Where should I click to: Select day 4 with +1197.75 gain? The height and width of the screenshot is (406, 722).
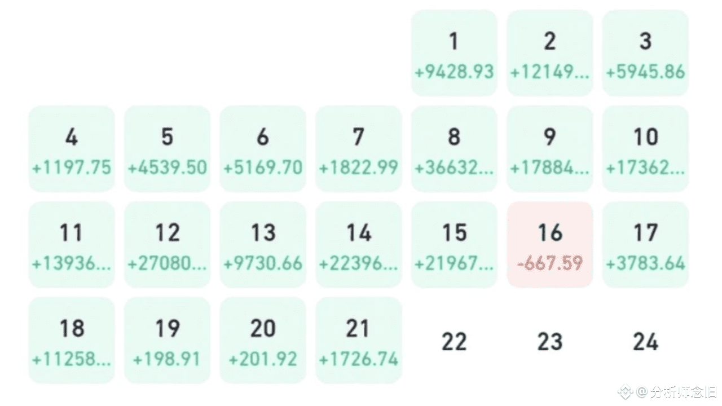click(72, 148)
